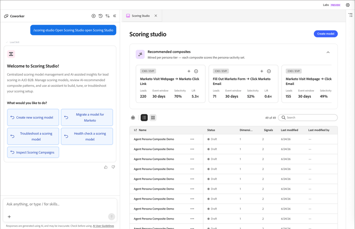Click the Status column header

pyautogui.click(x=211, y=130)
